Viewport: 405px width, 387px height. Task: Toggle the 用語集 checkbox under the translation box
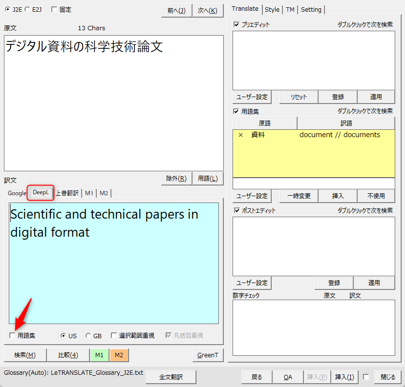pyautogui.click(x=12, y=336)
